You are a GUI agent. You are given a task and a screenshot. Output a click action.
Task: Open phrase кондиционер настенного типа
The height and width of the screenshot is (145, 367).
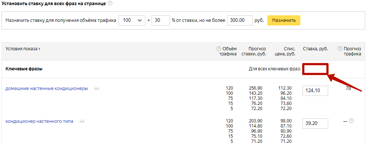click(39, 121)
